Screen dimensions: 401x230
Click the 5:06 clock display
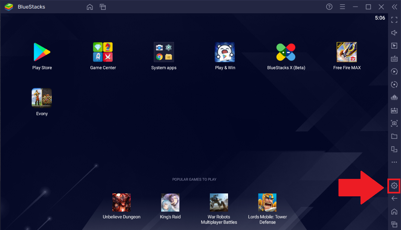[380, 18]
